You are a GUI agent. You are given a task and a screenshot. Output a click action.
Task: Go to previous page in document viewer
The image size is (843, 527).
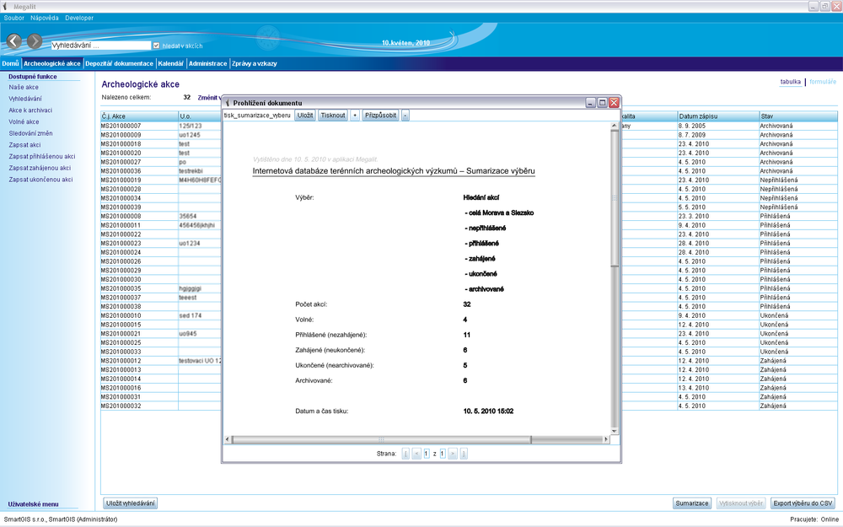pos(416,454)
